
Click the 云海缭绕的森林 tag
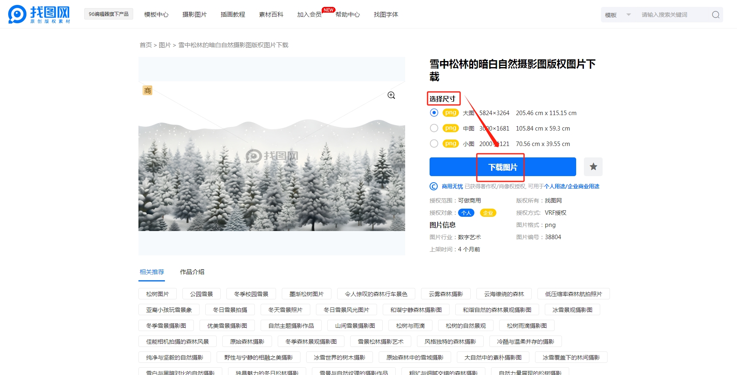(504, 294)
